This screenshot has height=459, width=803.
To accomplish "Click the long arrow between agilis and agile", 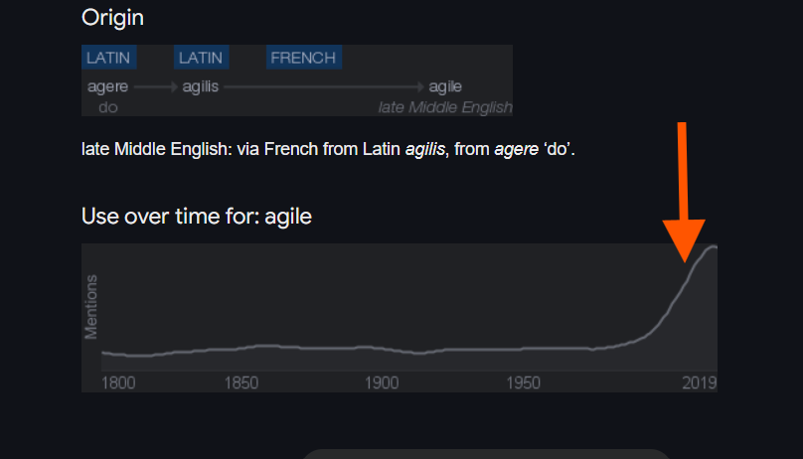I will click(324, 87).
